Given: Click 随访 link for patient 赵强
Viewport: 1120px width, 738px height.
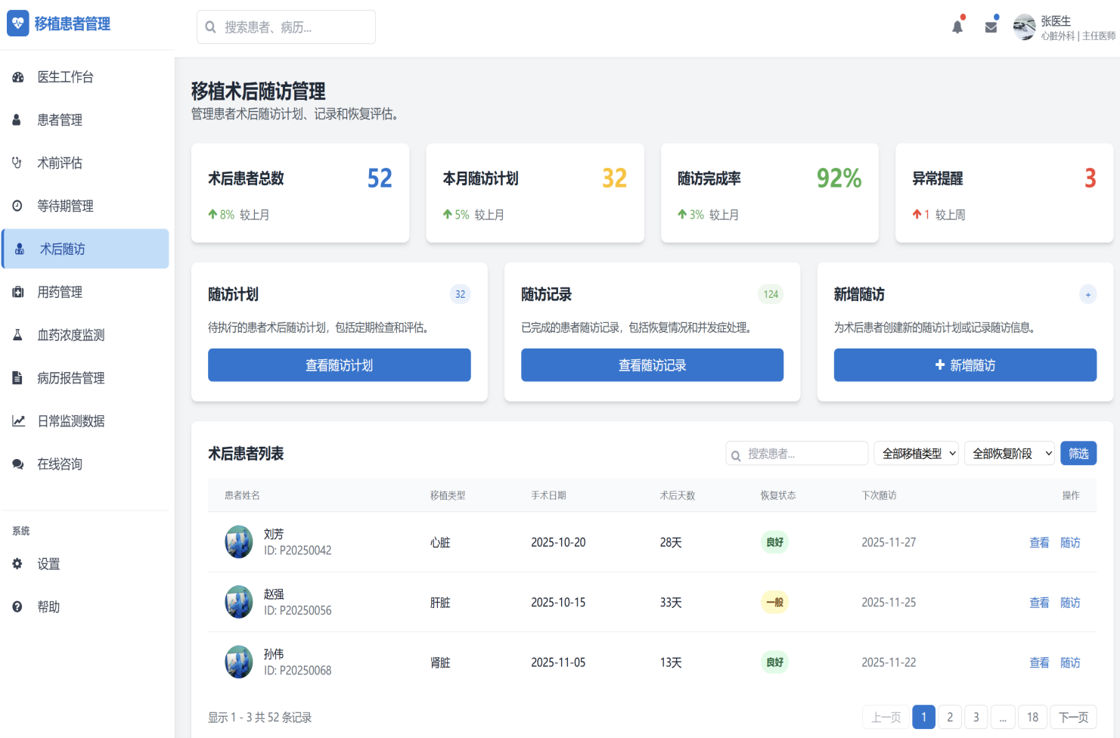Looking at the screenshot, I should coord(1070,603).
